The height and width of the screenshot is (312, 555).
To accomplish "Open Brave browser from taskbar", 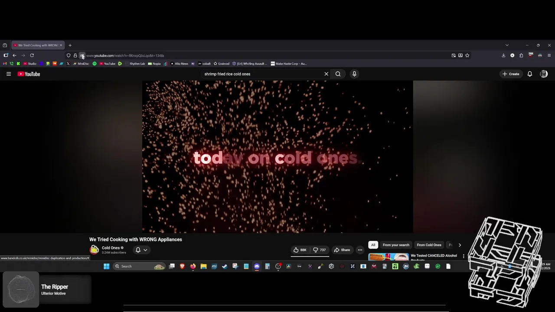I will [182, 266].
